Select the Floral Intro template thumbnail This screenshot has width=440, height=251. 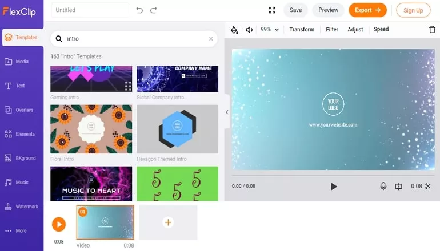coord(91,129)
